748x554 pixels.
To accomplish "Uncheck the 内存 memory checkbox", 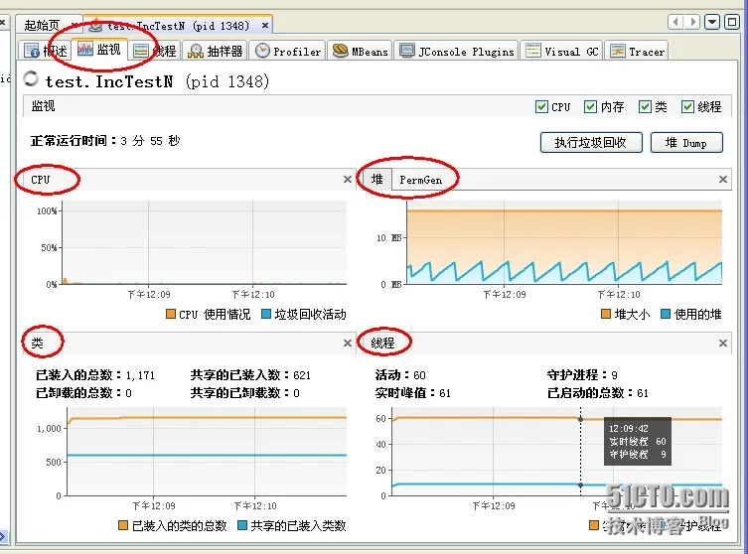I will pyautogui.click(x=590, y=106).
